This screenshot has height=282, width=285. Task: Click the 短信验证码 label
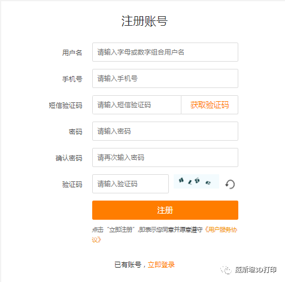pos(65,105)
